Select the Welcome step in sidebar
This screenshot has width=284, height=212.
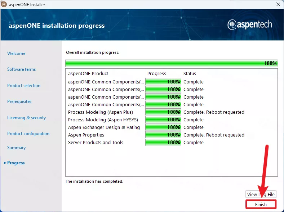tap(16, 53)
